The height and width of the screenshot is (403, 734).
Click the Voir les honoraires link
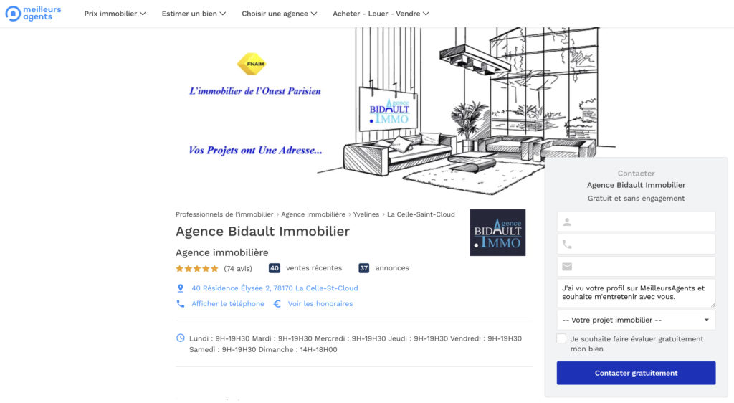[320, 304]
